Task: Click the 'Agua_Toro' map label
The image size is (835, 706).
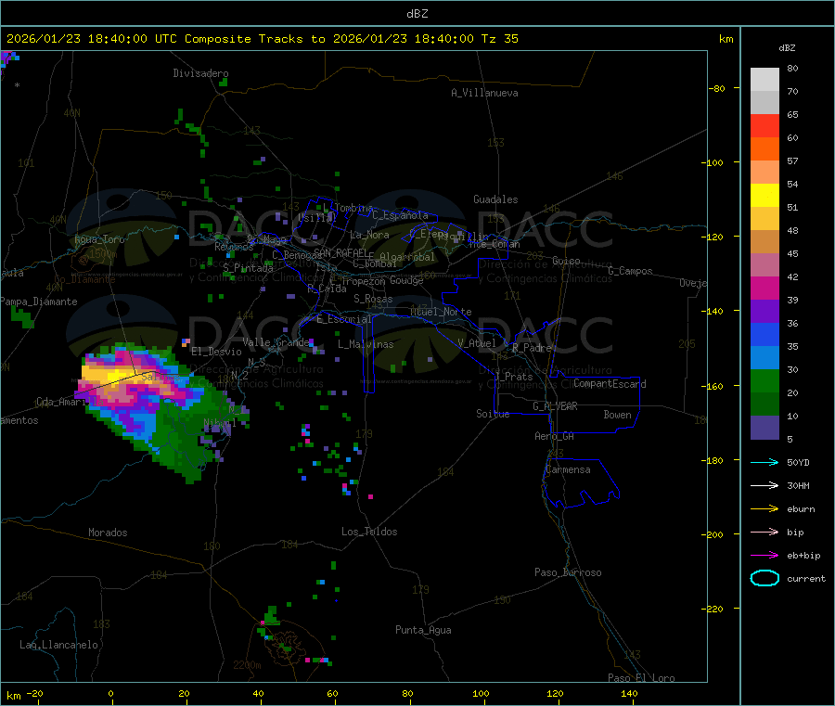Action: [99, 239]
